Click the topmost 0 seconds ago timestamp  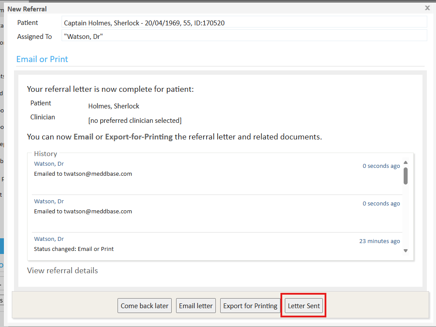[381, 166]
